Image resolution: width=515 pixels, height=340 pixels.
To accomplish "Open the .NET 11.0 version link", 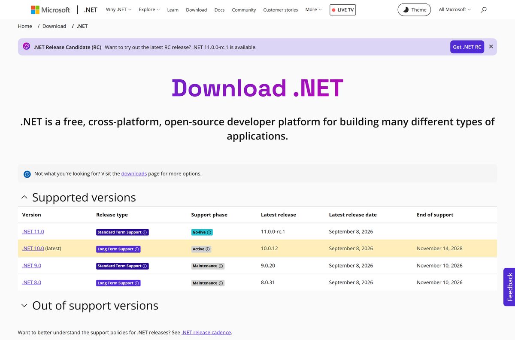I will pos(33,232).
